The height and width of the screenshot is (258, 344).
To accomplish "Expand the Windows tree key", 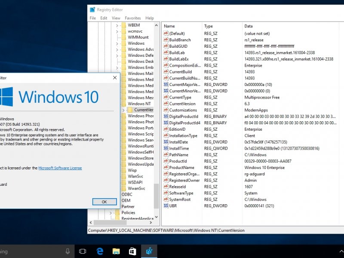I will pyautogui.click(x=117, y=44).
